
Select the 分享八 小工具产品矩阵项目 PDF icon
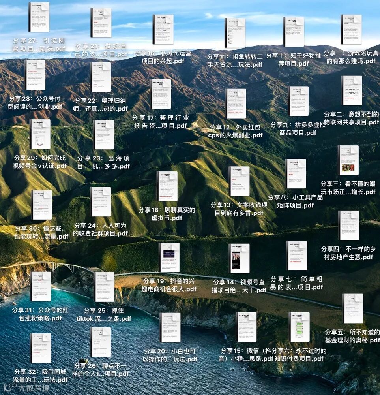(296, 174)
